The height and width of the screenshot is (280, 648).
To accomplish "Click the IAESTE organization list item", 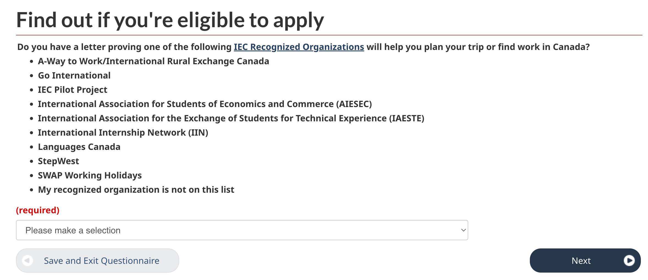I will pos(231,118).
